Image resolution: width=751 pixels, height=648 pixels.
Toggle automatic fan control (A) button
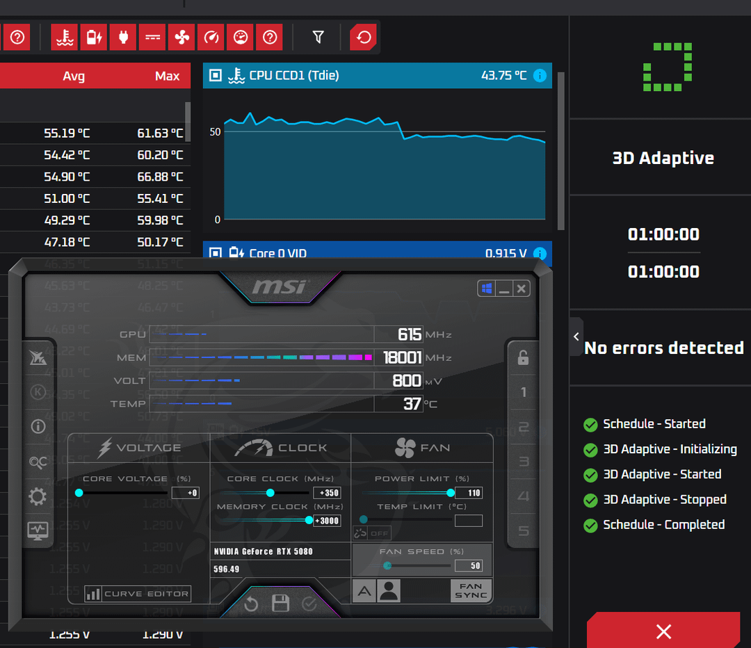coord(364,591)
